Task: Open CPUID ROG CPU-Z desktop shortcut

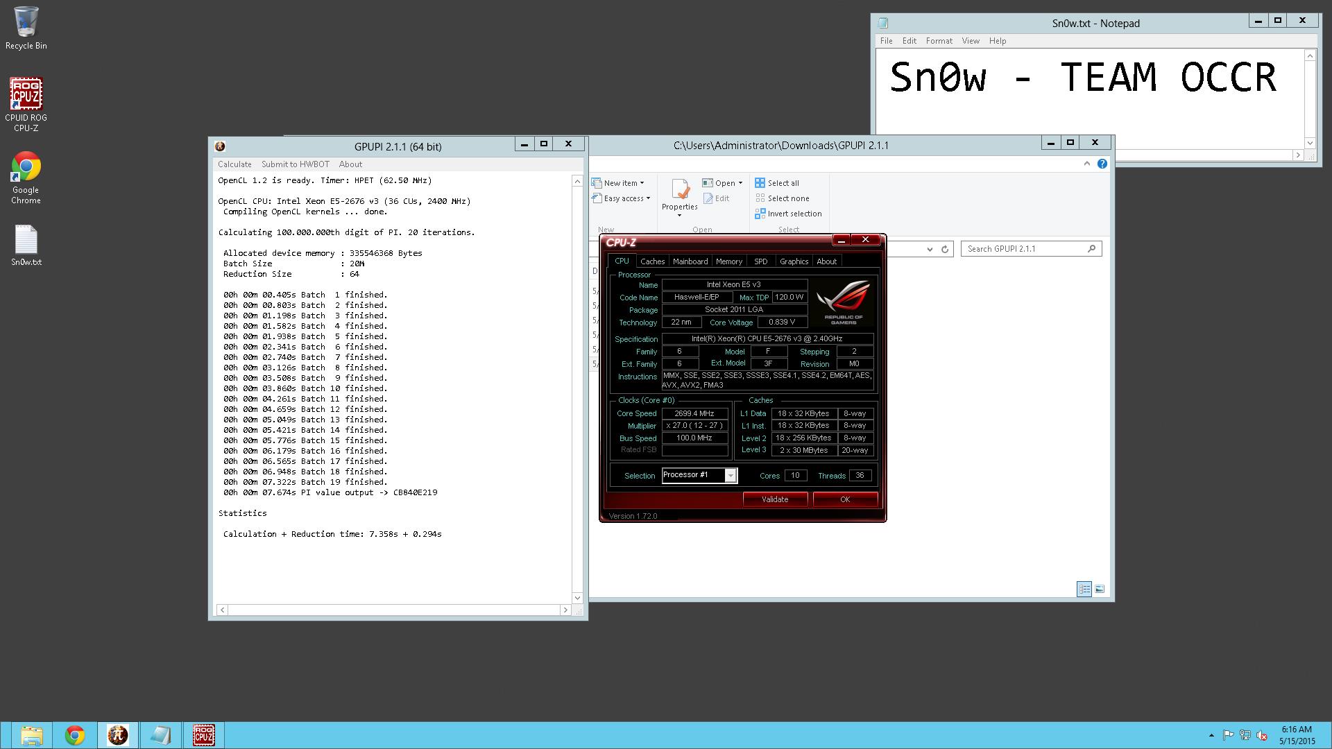Action: click(x=26, y=104)
